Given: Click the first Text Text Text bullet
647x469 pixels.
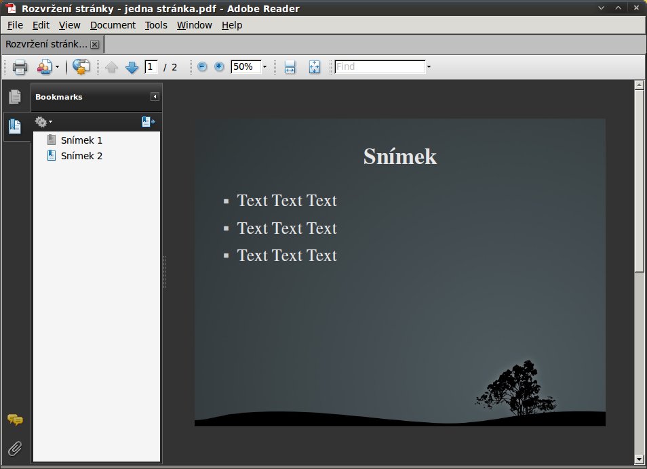Looking at the screenshot, I should (x=287, y=201).
